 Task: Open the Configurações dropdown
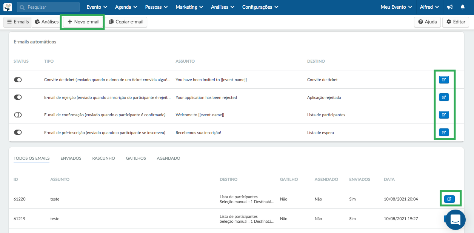pyautogui.click(x=260, y=7)
